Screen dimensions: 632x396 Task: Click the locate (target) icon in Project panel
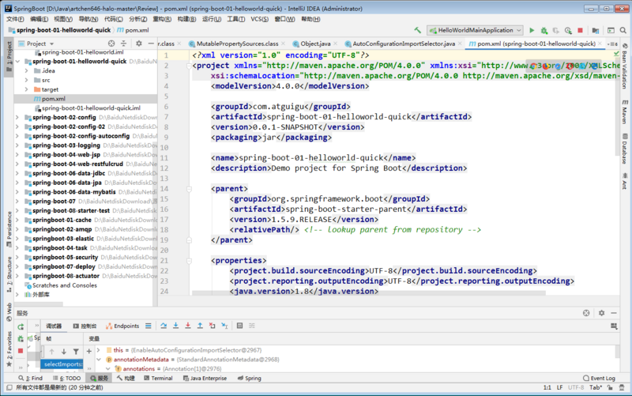[x=111, y=43]
